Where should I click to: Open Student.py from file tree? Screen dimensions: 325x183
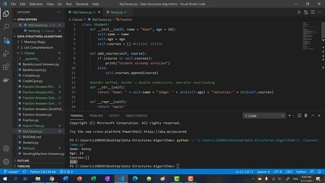pyautogui.click(x=30, y=142)
